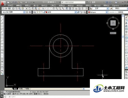Click the 北 north compass label

(x=113, y=17)
